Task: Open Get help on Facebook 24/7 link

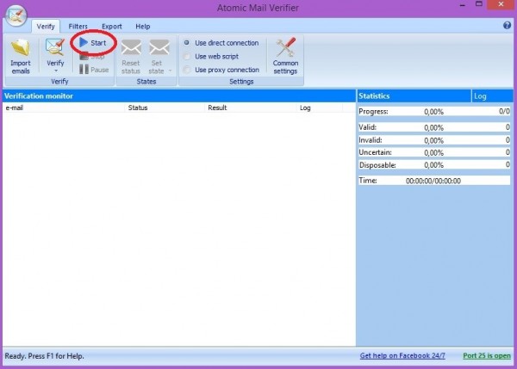Action: pyautogui.click(x=402, y=355)
